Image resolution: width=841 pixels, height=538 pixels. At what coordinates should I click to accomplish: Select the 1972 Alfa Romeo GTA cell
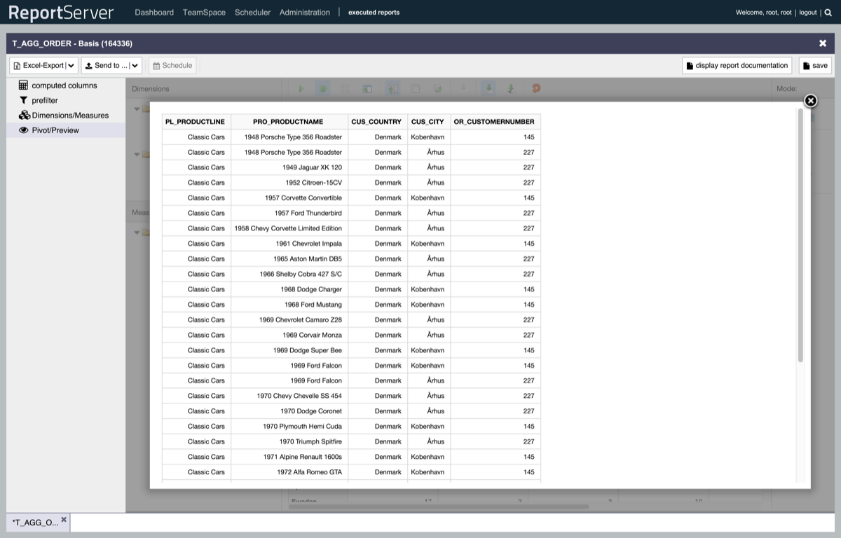tap(289, 472)
